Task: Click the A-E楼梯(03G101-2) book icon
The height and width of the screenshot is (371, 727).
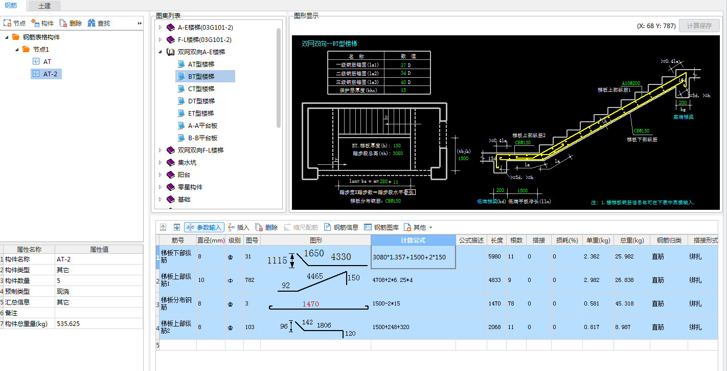Action: pos(171,27)
